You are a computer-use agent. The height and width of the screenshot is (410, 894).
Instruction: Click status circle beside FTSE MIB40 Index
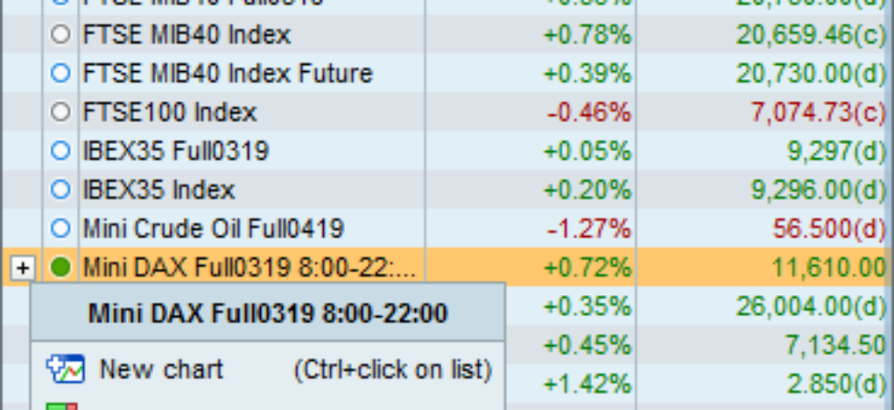pos(60,35)
